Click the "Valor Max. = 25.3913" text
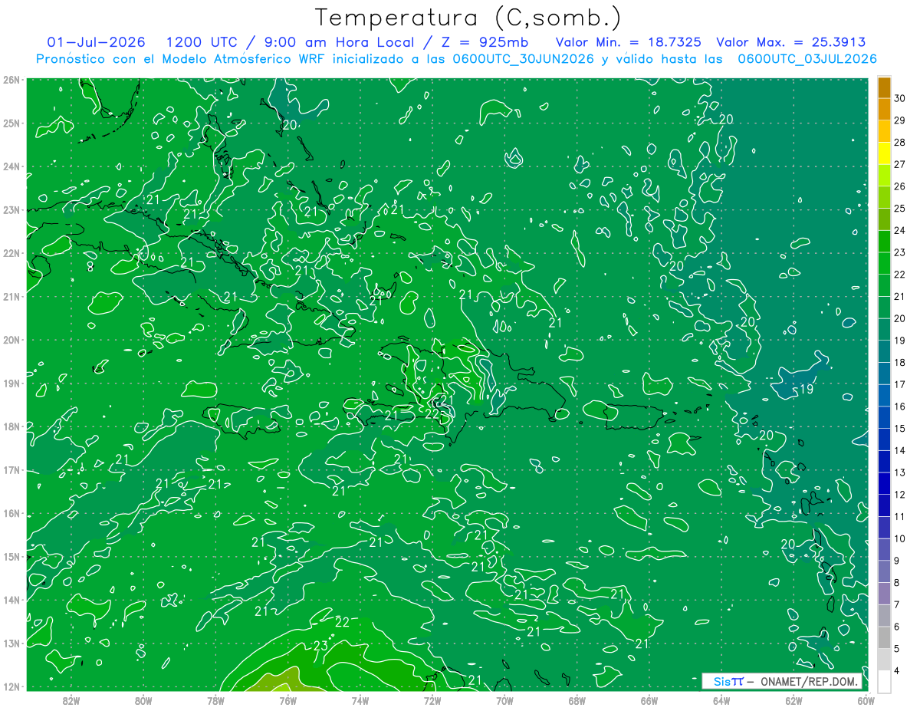 coord(791,42)
